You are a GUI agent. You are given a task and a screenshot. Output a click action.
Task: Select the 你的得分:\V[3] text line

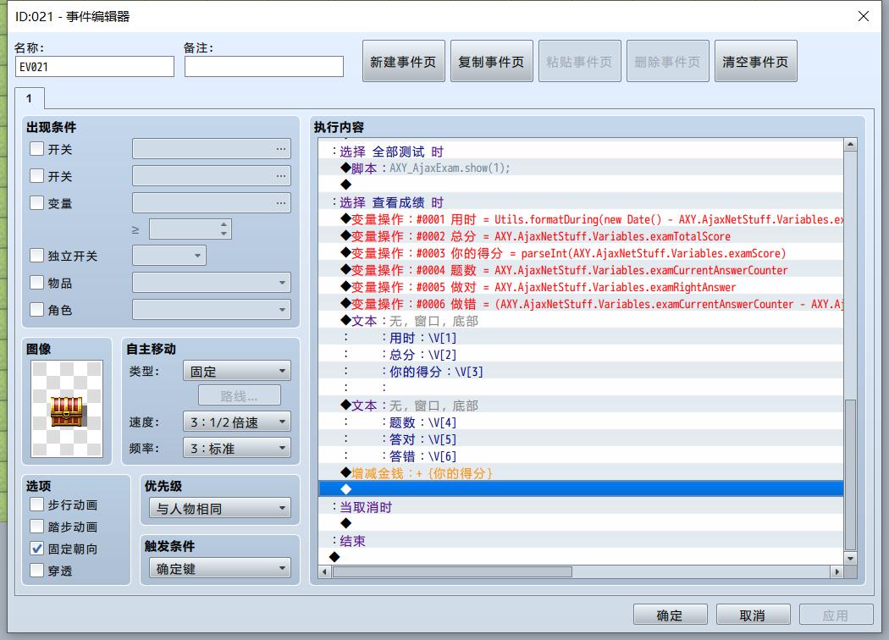[581, 372]
